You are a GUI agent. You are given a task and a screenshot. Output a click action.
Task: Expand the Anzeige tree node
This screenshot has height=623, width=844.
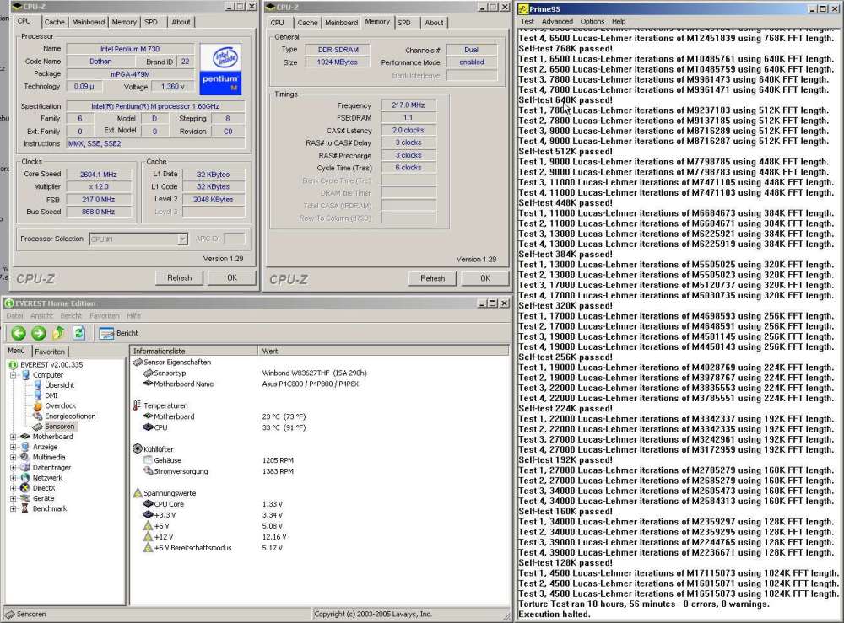[13, 447]
